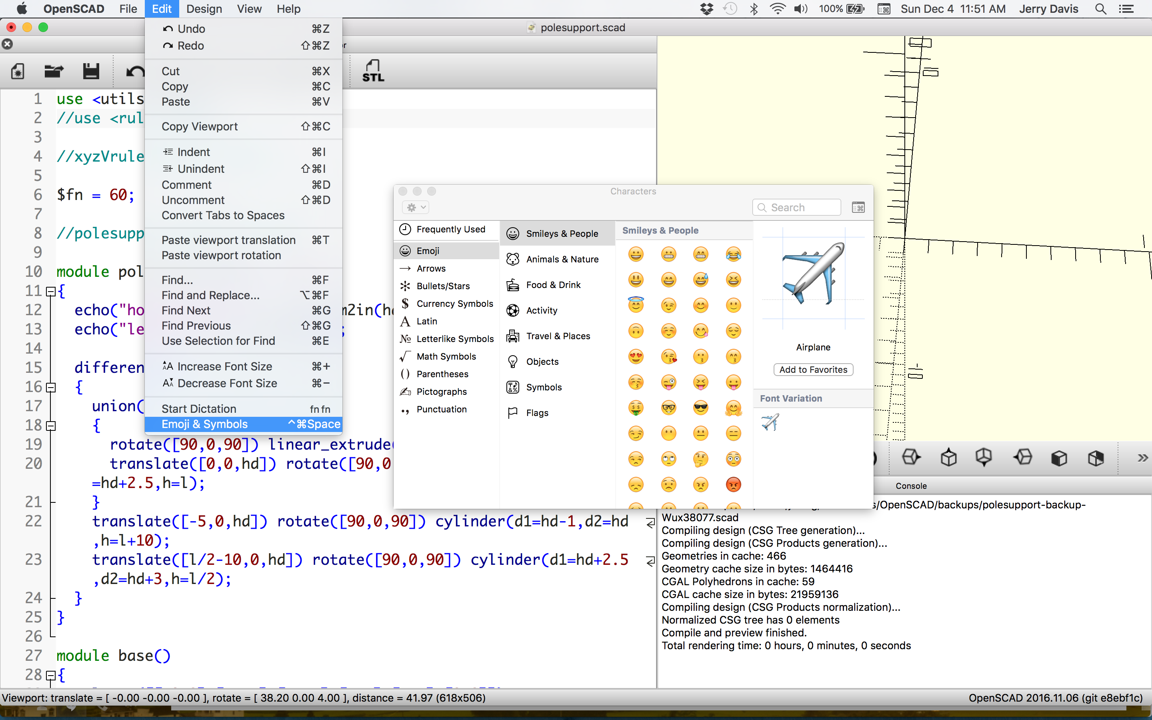The width and height of the screenshot is (1152, 720).
Task: Collapse the code fold at line 16
Action: pos(50,387)
